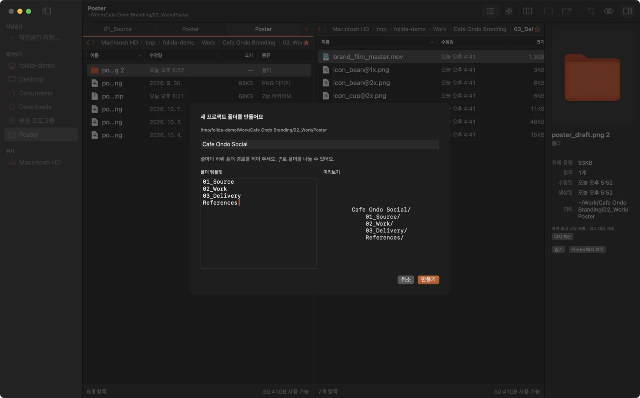Go forward in left pane
Screen dimensions: 640x398
(94, 42)
